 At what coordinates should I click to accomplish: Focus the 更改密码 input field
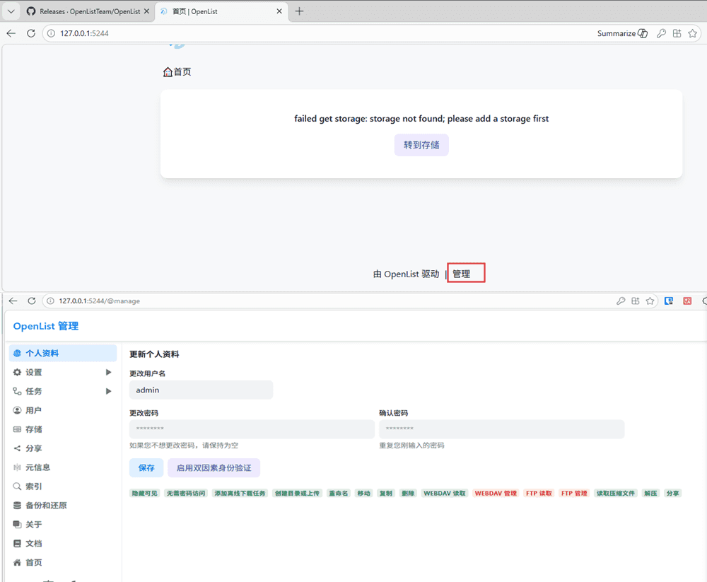(252, 429)
